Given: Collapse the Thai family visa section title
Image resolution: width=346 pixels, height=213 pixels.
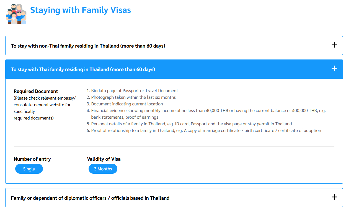Looking at the screenshot, I should (x=83, y=69).
